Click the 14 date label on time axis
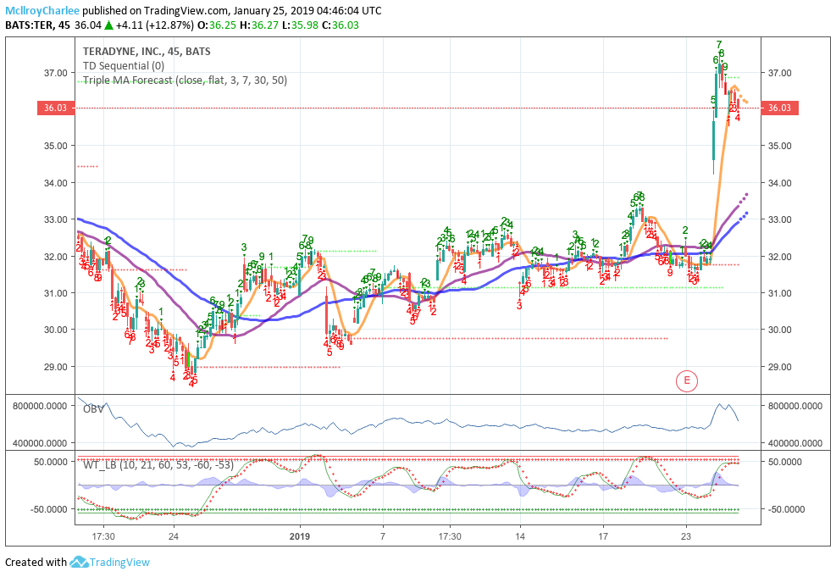Screen dimensions: 836x577 pyautogui.click(x=520, y=536)
